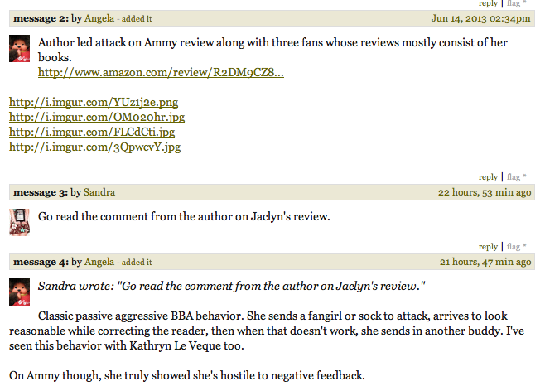Open the Amazon review link
The width and height of the screenshot is (545, 391).
[x=161, y=72]
